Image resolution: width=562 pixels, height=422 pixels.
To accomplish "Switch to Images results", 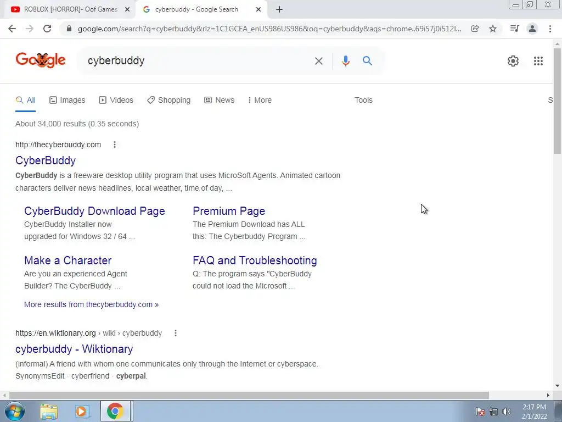I will 68,101.
